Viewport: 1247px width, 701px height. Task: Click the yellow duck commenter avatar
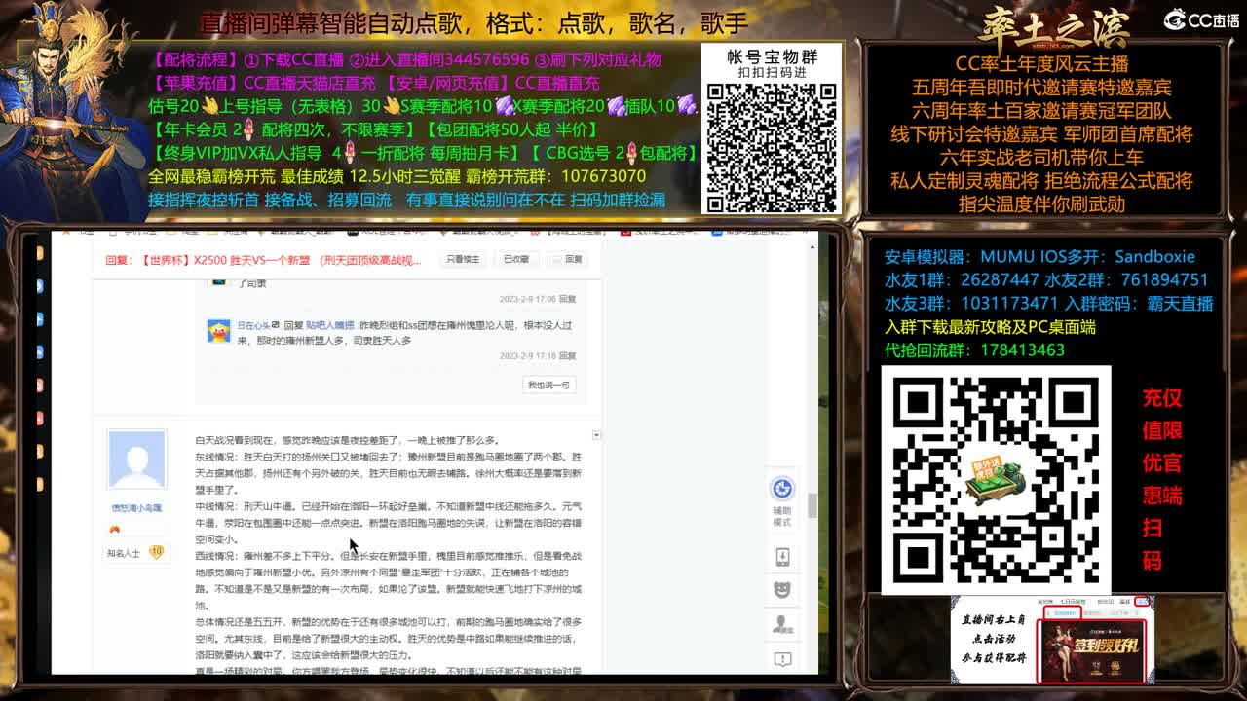tap(218, 330)
